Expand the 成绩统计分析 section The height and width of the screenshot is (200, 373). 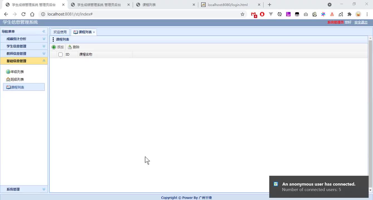pyautogui.click(x=24, y=39)
